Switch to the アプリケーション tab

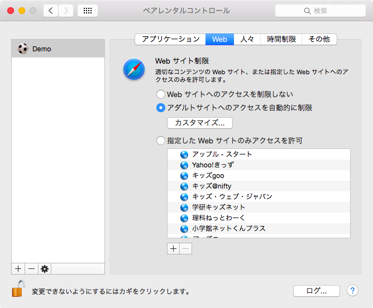[170, 39]
